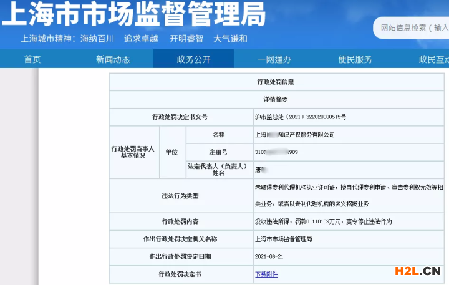Click the company name ending in 知识产权服务有限公司
The width and height of the screenshot is (449, 285).
(294, 134)
